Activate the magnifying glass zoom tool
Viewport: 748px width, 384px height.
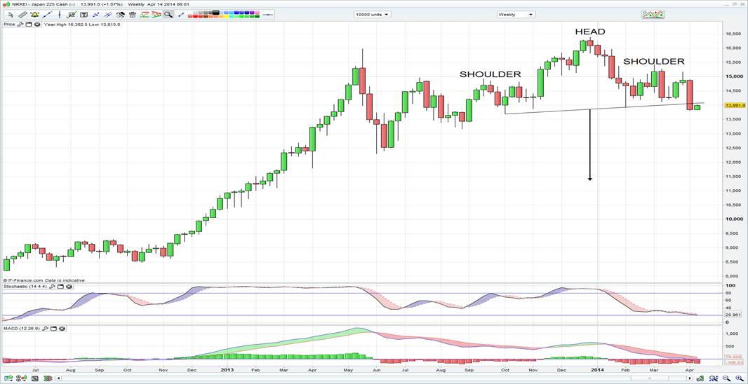coord(168,15)
